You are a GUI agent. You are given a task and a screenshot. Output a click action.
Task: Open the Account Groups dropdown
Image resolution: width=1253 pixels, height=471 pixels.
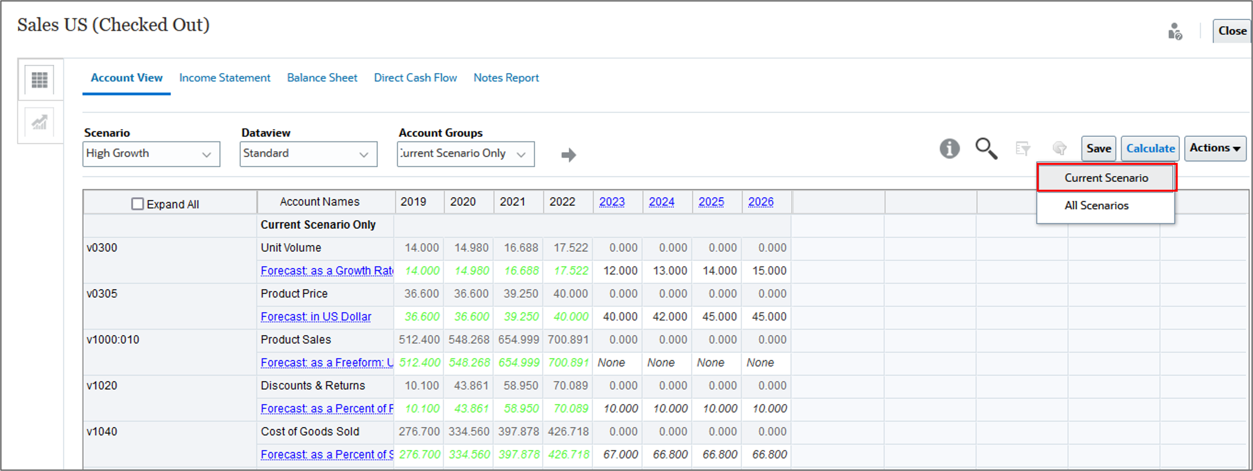click(x=465, y=154)
